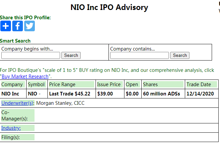The image size is (220, 154).
Task: Open the Industry link
Action: [x=11, y=128]
